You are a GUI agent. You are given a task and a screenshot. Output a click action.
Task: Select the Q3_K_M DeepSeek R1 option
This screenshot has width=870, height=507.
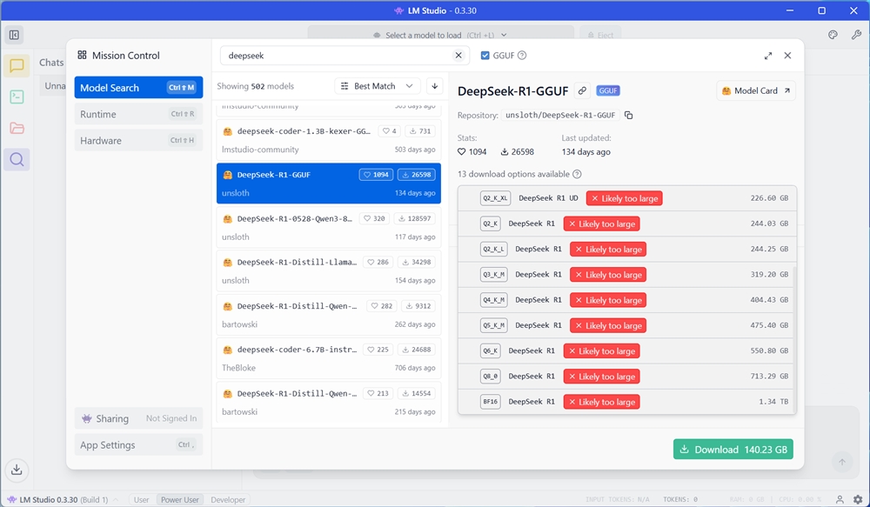pos(627,275)
